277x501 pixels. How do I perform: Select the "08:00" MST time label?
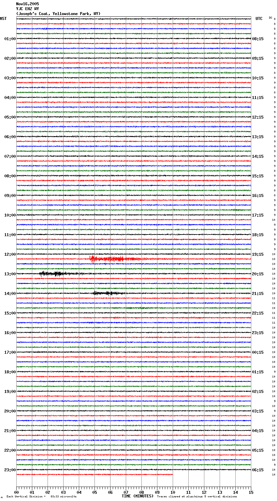[10, 176]
